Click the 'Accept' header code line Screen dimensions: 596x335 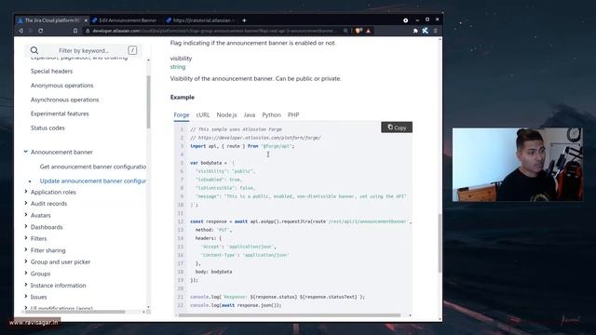[x=238, y=247]
